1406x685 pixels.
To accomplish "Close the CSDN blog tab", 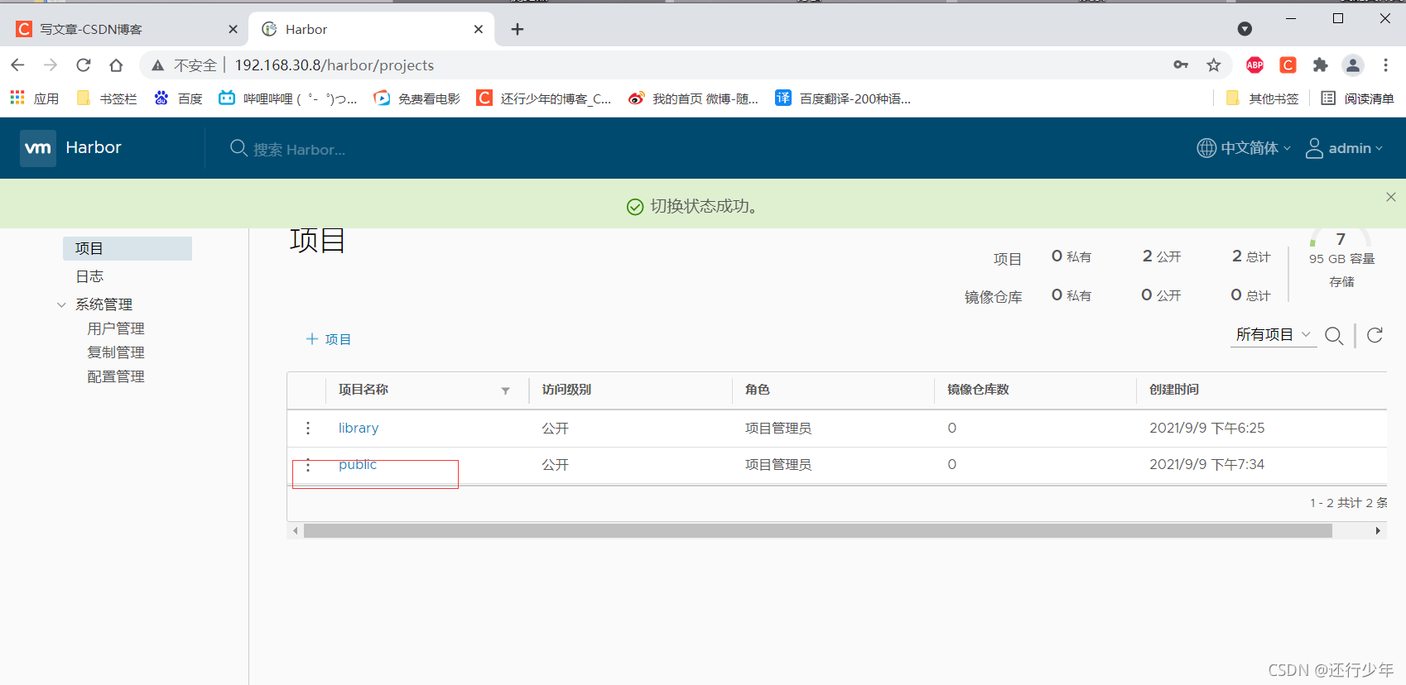I will 233,29.
